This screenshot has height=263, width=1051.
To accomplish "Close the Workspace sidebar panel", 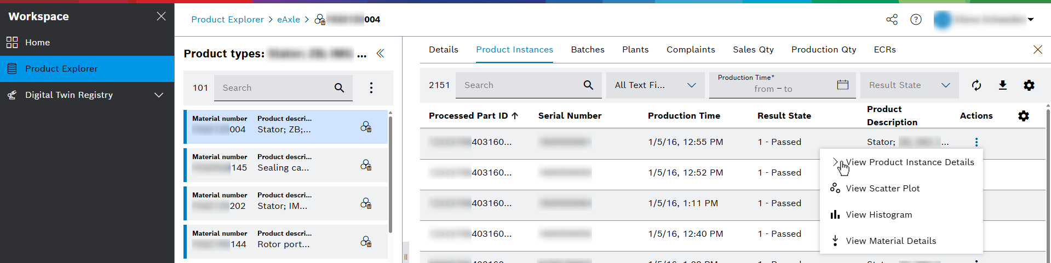I will [161, 16].
